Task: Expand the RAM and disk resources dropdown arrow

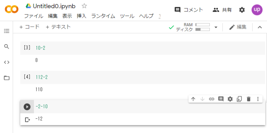Action: [216, 27]
